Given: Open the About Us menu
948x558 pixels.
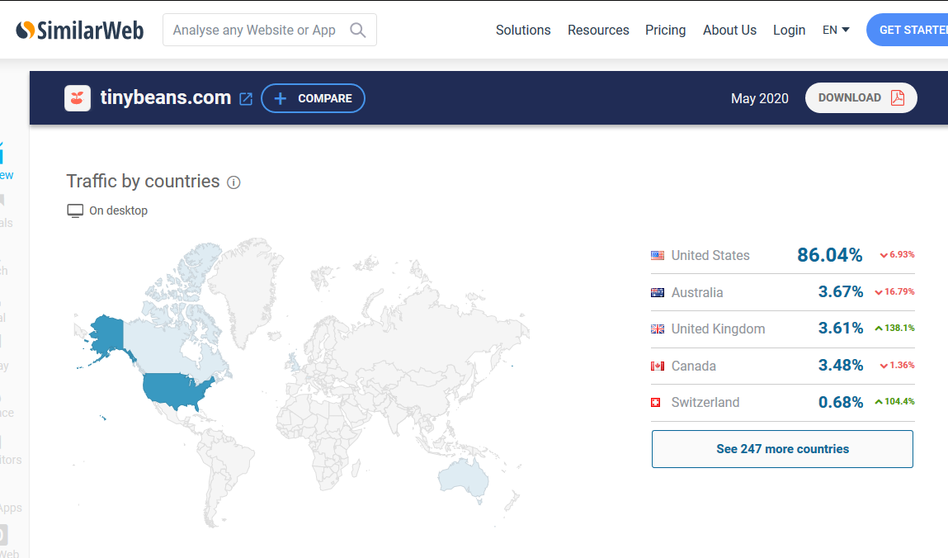Looking at the screenshot, I should [x=729, y=30].
